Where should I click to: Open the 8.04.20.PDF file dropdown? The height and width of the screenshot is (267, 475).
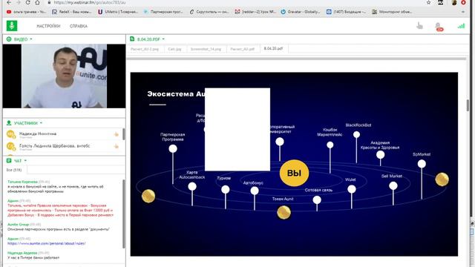coord(163,39)
